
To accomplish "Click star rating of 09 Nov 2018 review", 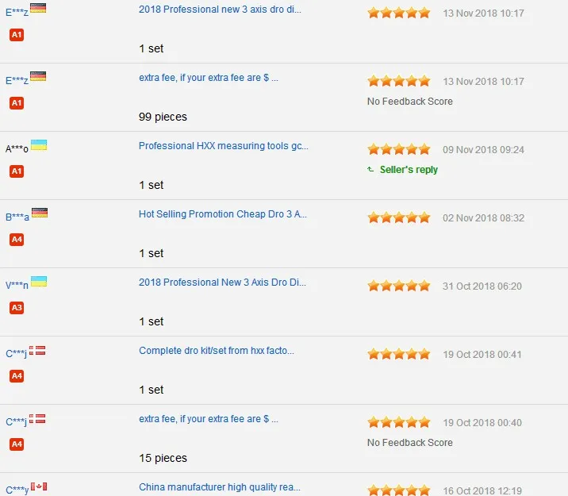I will tap(399, 149).
